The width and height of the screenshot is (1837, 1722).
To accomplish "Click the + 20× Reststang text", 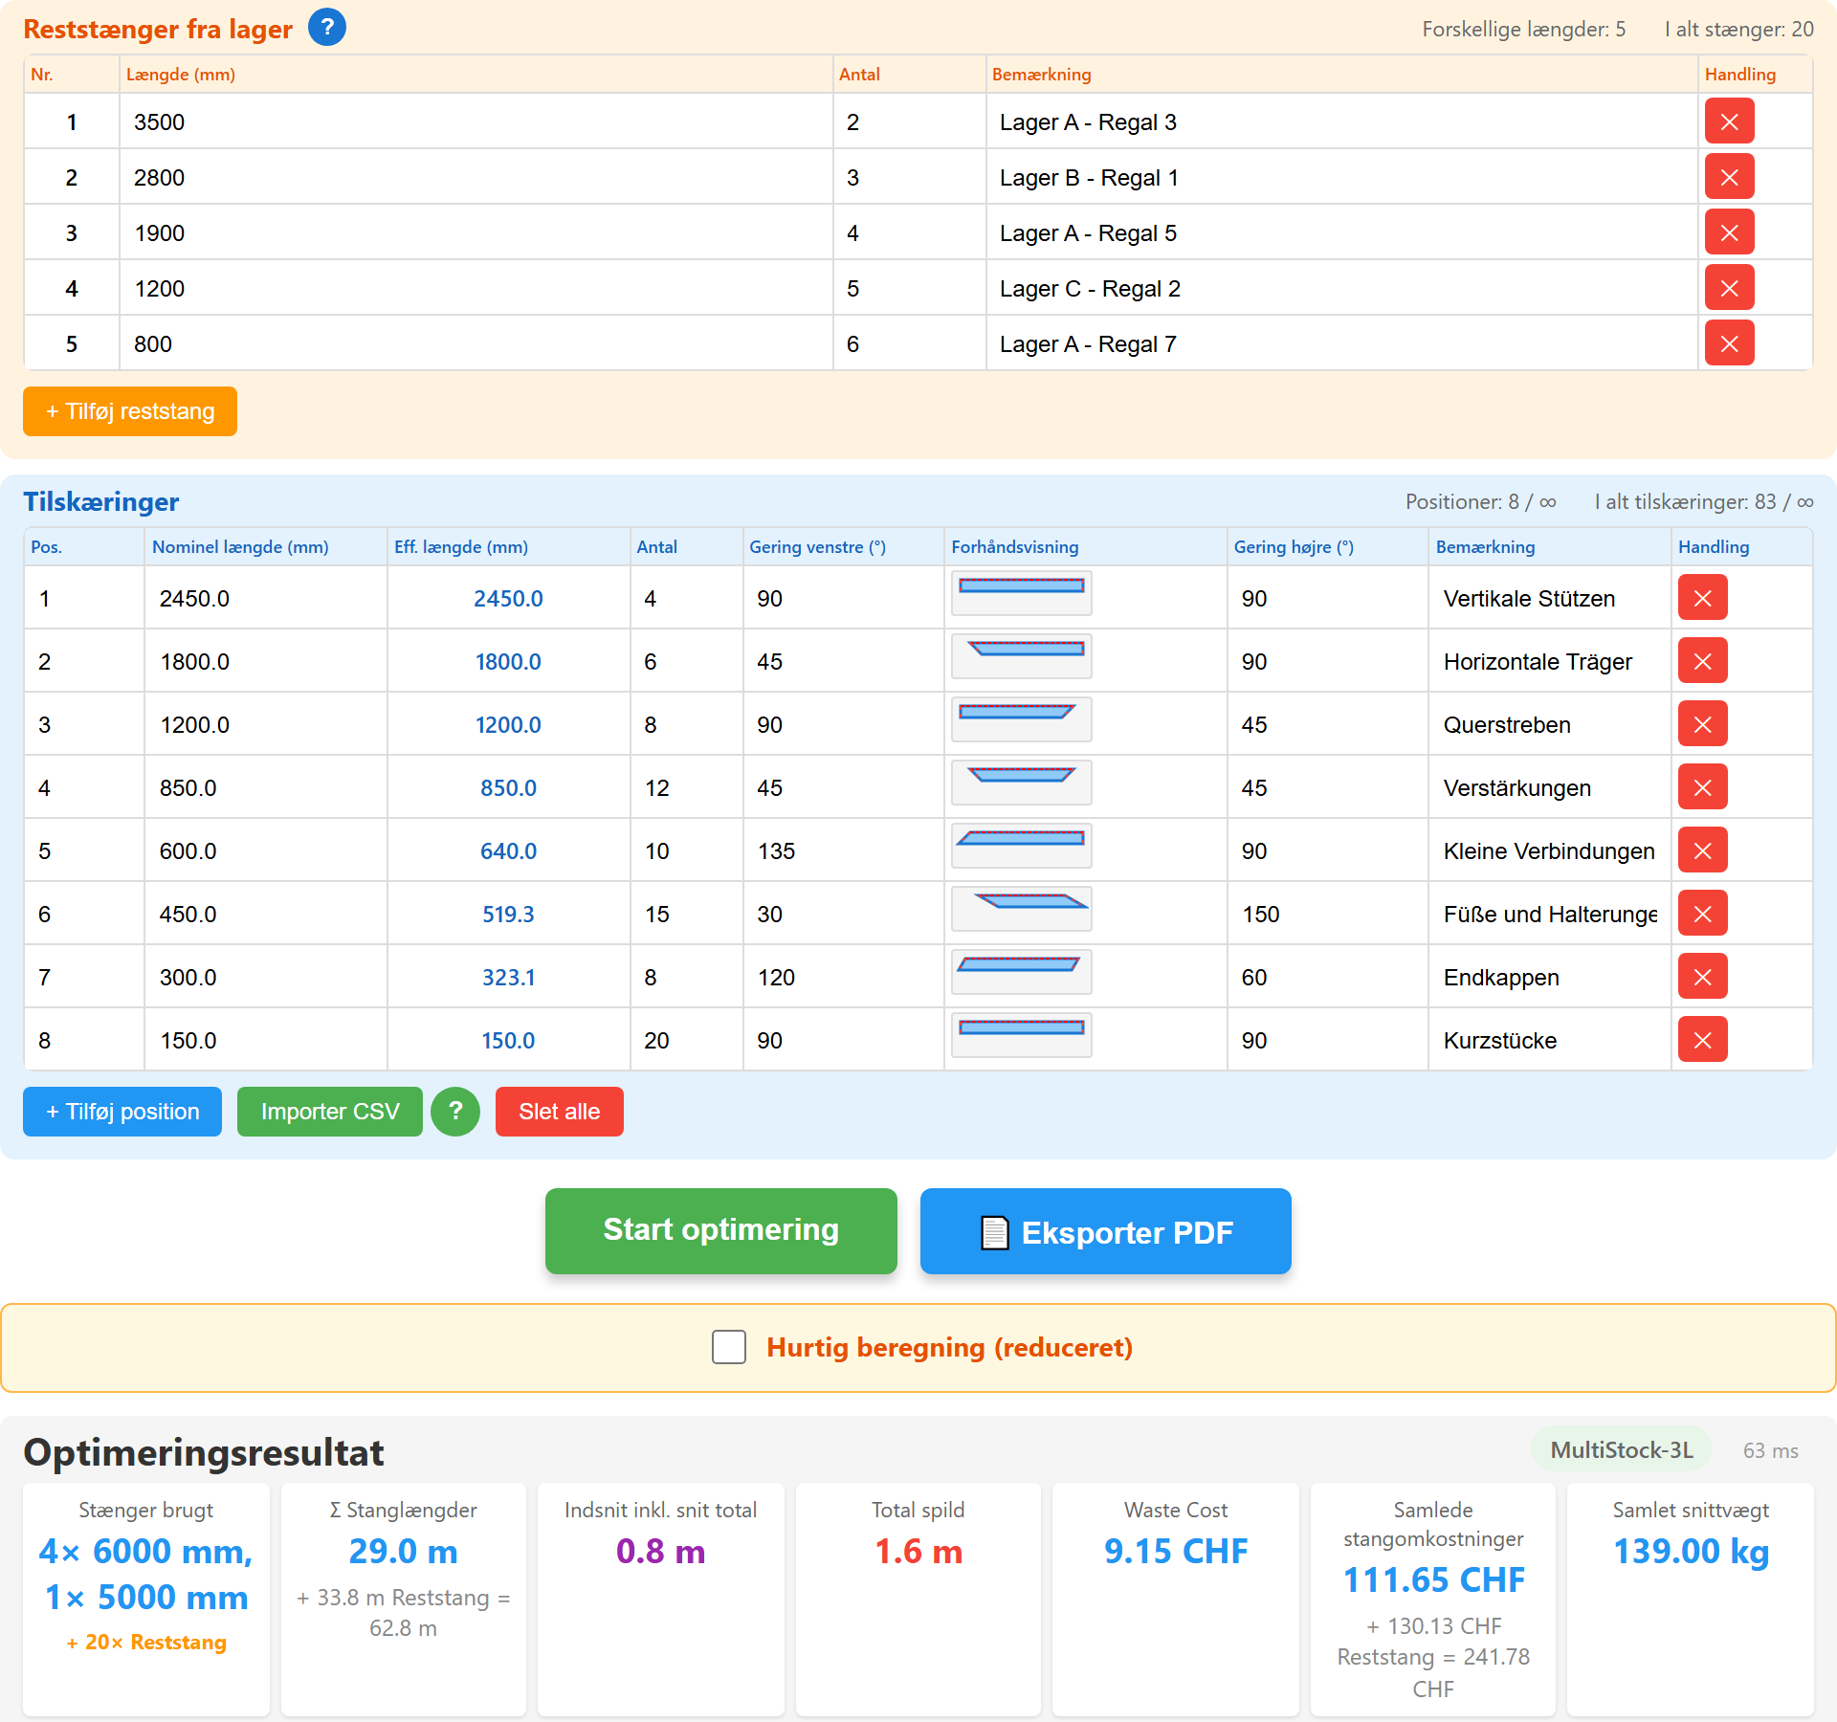I will (x=146, y=1642).
